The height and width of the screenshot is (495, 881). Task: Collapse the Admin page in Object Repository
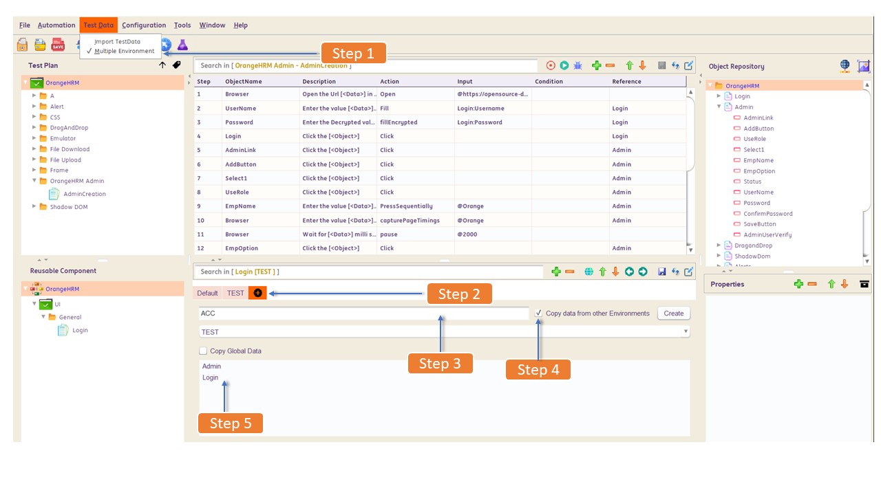coord(719,107)
